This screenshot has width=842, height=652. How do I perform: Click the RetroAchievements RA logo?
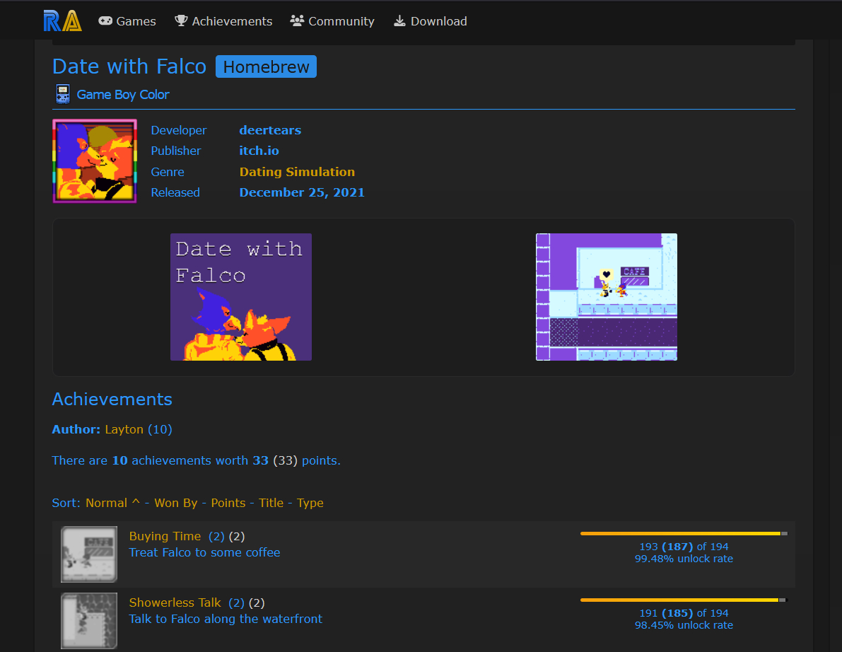[x=62, y=21]
